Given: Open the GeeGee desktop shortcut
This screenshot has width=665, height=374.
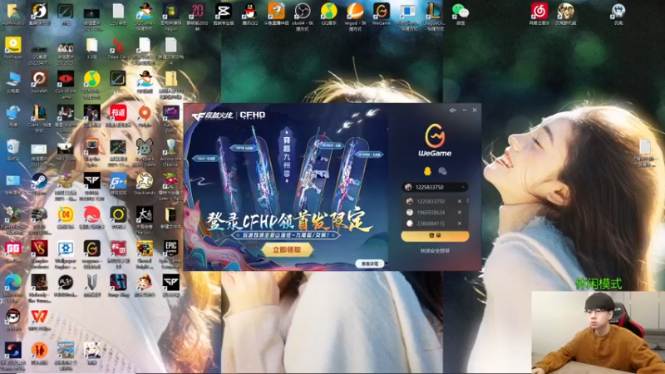Looking at the screenshot, I should click(12, 252).
